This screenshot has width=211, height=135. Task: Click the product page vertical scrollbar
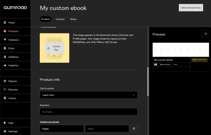pyautogui.click(x=148, y=82)
